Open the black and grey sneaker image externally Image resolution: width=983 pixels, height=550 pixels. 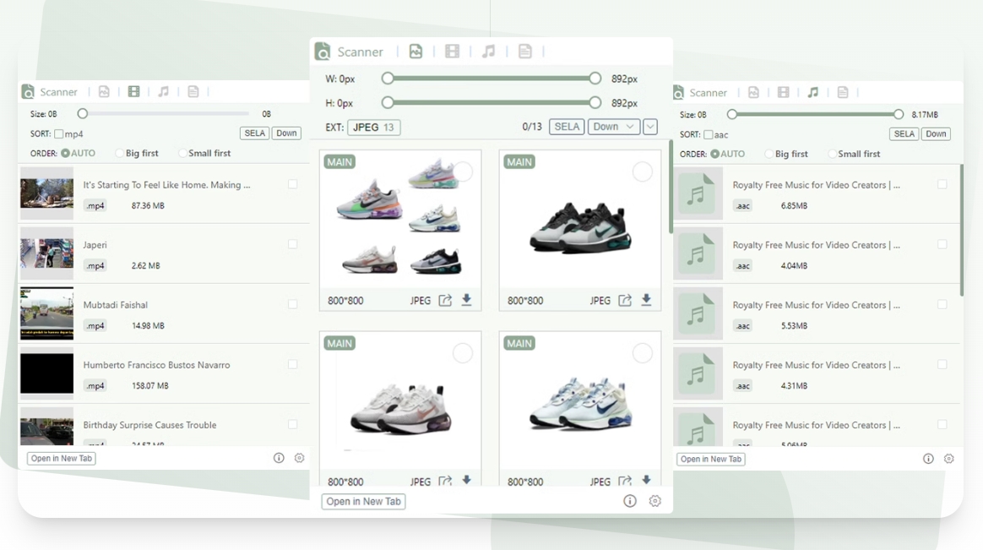[625, 301]
